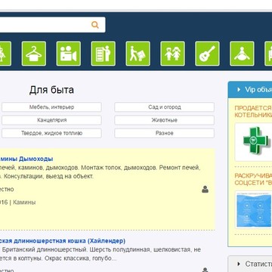Select the Сад и огород category button

165,107
